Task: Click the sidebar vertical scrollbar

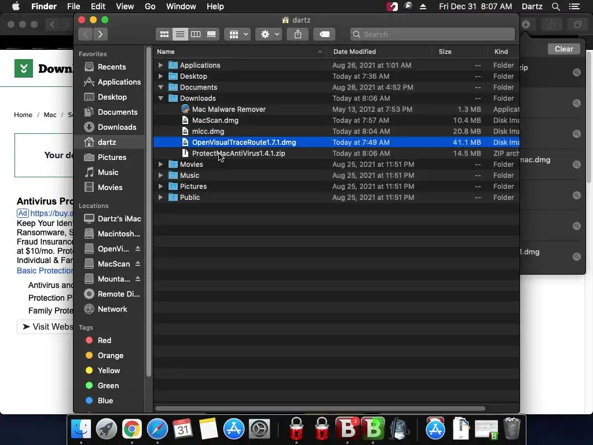Action: pyautogui.click(x=149, y=212)
